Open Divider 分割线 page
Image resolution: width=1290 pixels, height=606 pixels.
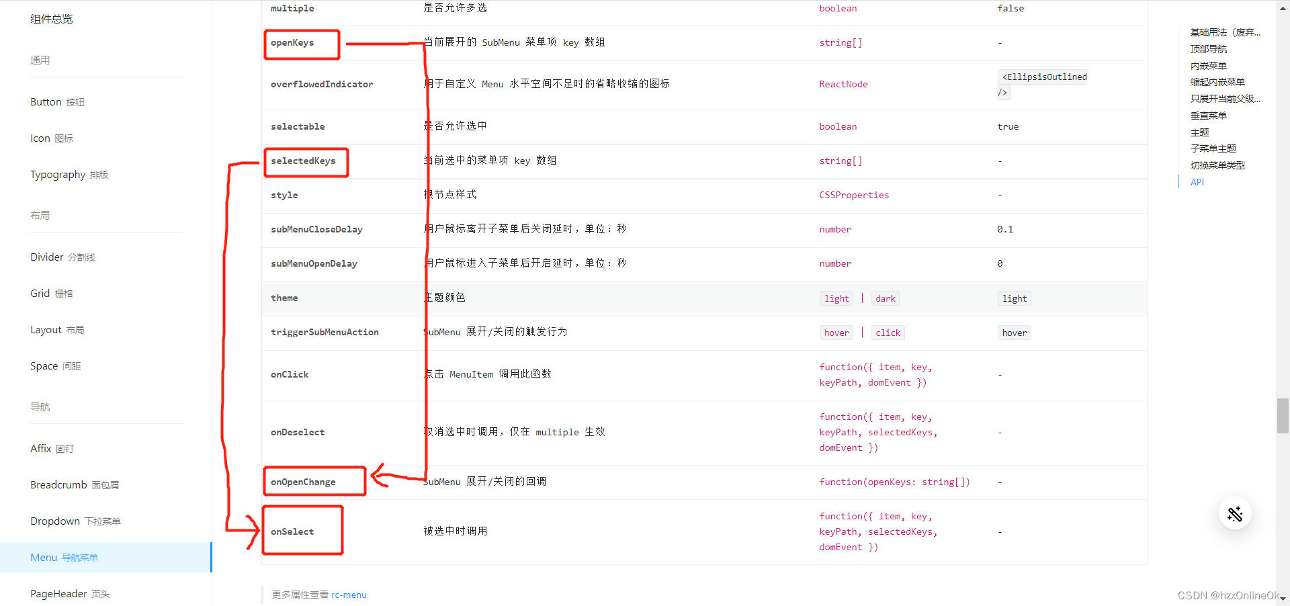tap(62, 257)
